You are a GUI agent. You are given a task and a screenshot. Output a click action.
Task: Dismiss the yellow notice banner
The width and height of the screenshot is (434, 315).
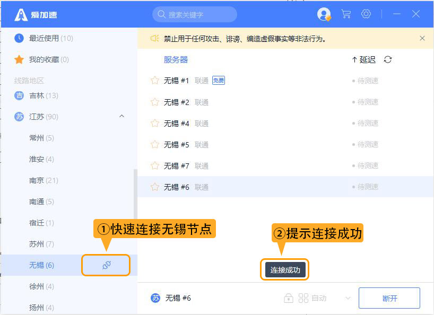(422, 38)
